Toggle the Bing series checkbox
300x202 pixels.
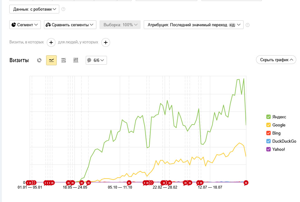(269, 133)
